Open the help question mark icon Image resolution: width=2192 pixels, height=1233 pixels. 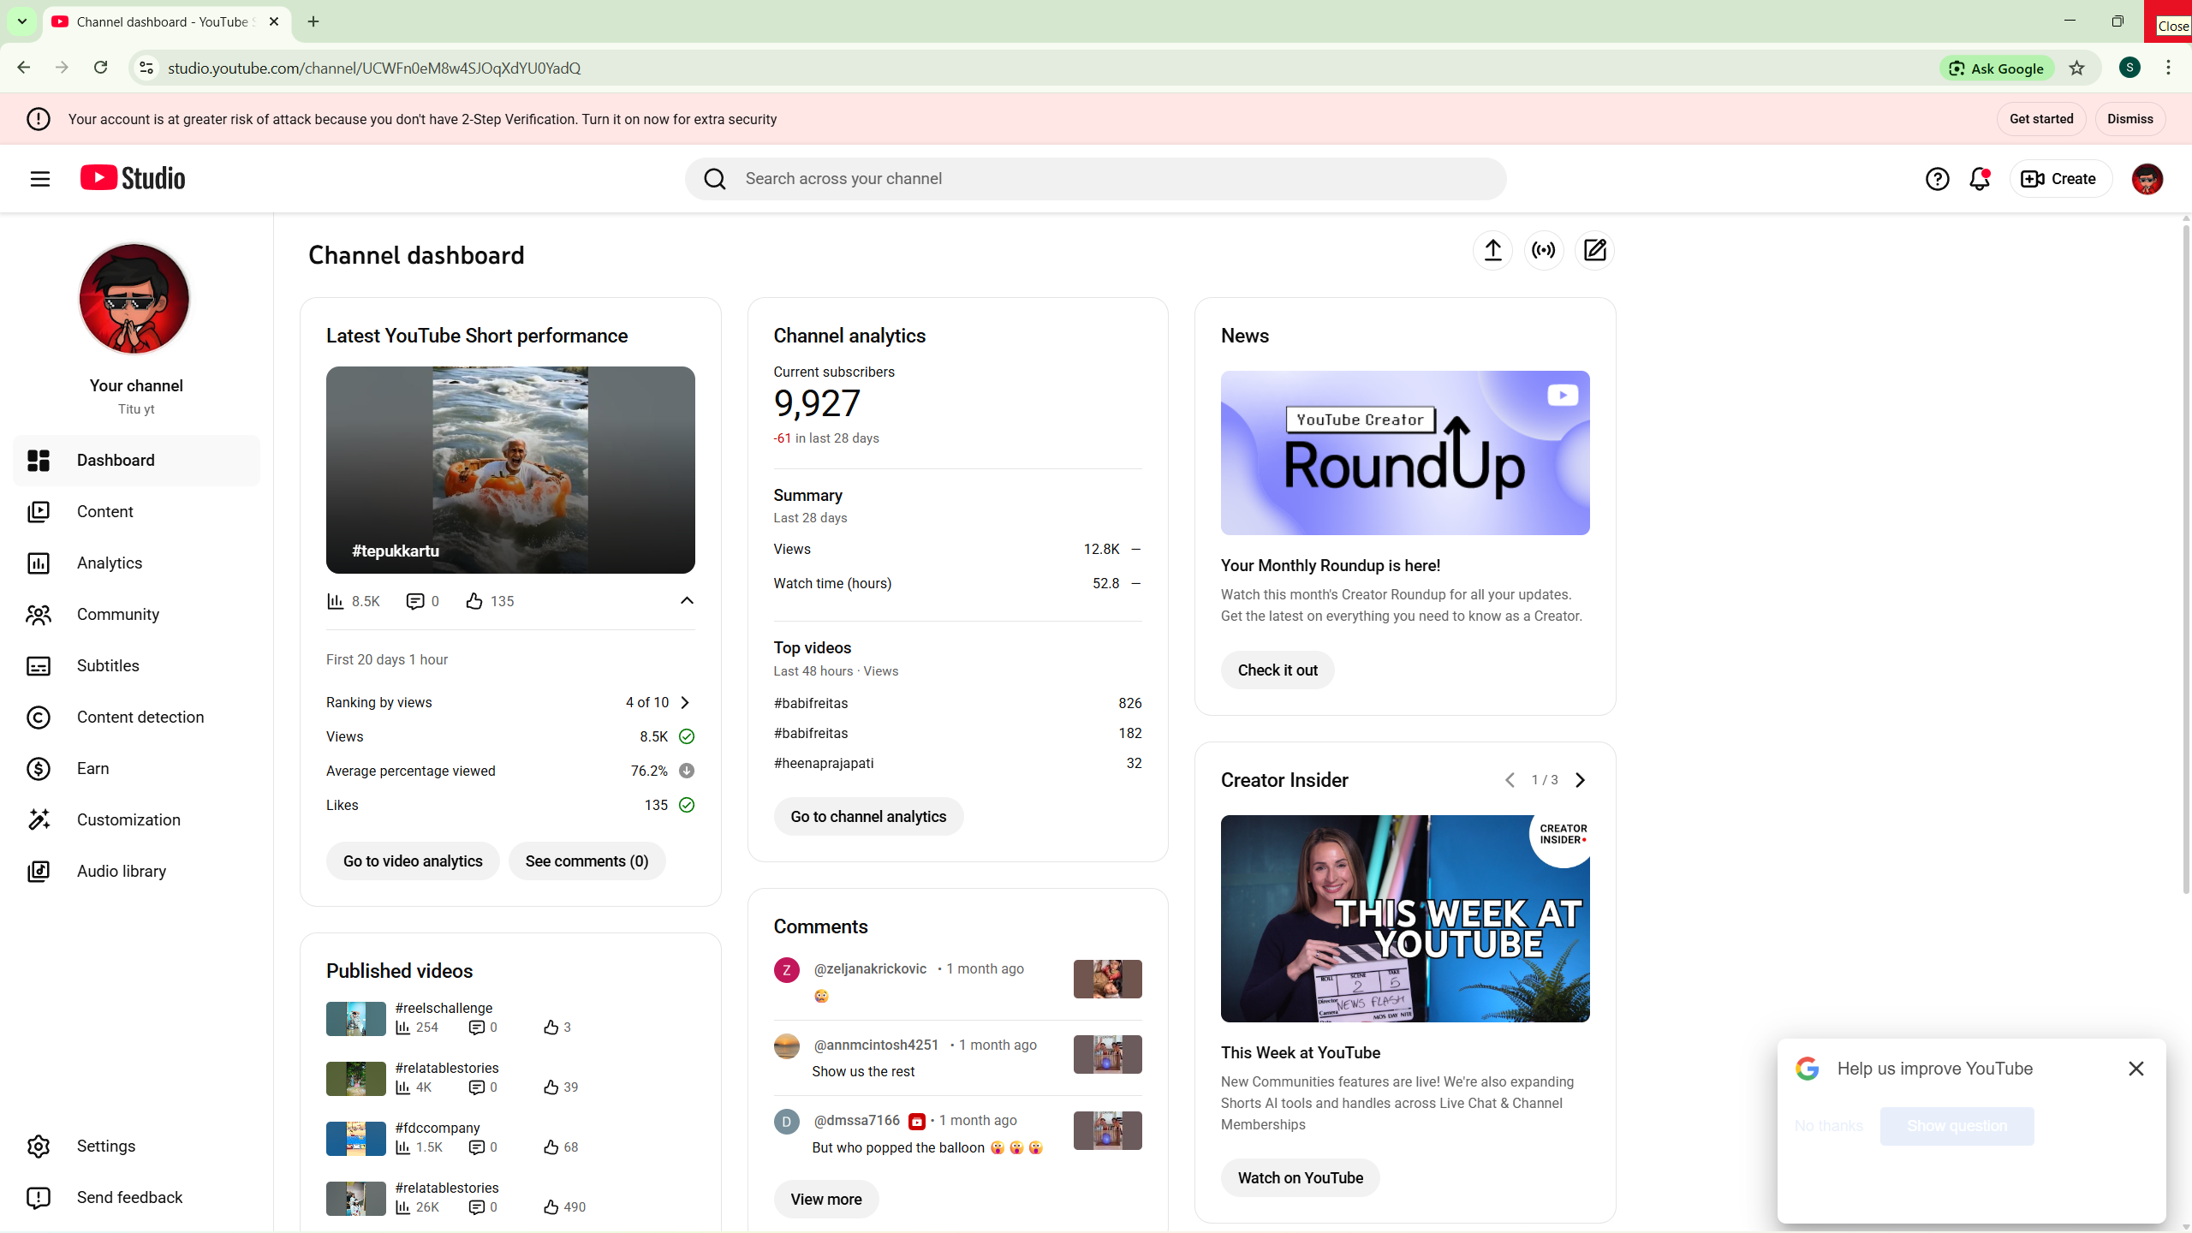tap(1937, 179)
